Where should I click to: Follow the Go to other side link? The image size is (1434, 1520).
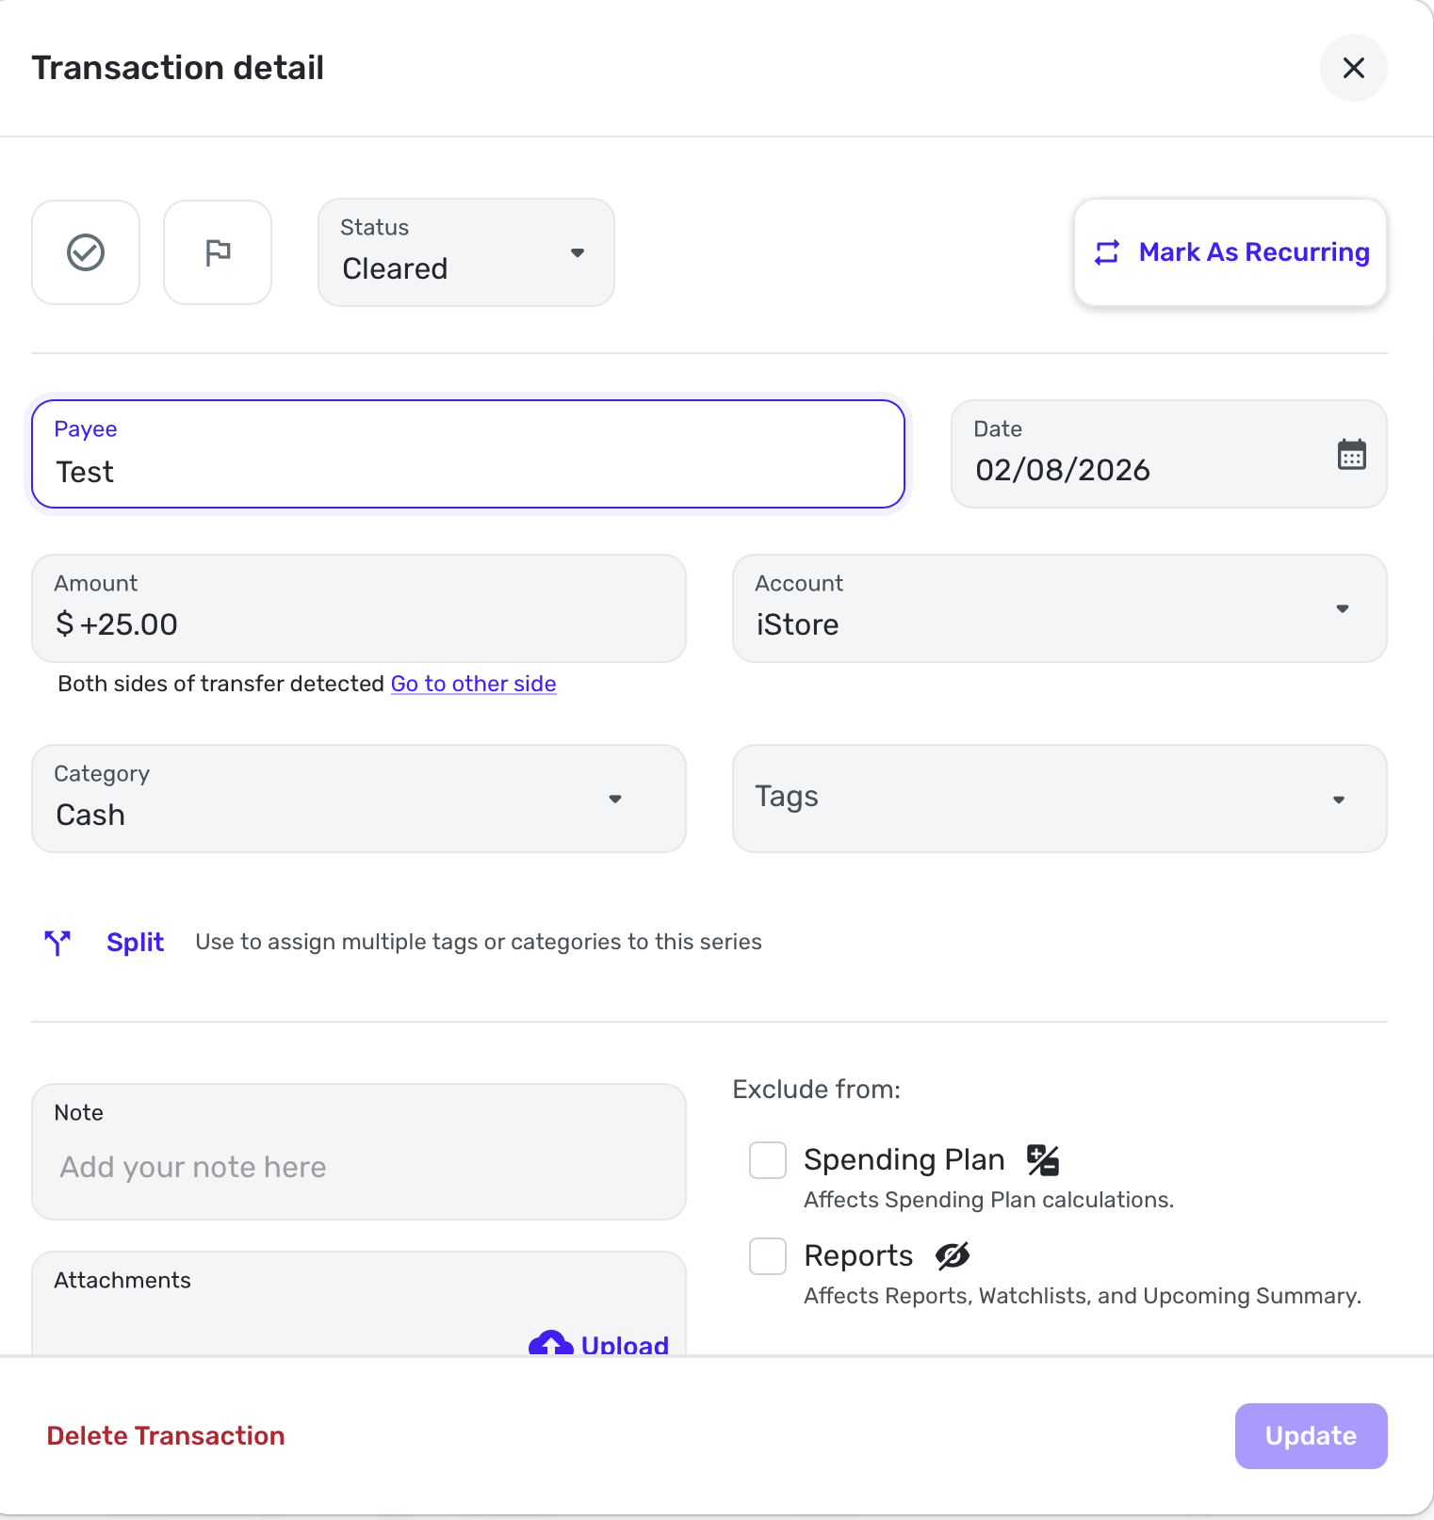coord(473,684)
